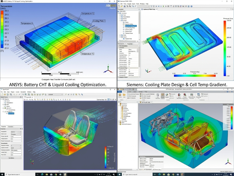Screen dimensions: 234x176
Task: Click the Windows Start button on the left taskbar
Action: tap(2, 174)
